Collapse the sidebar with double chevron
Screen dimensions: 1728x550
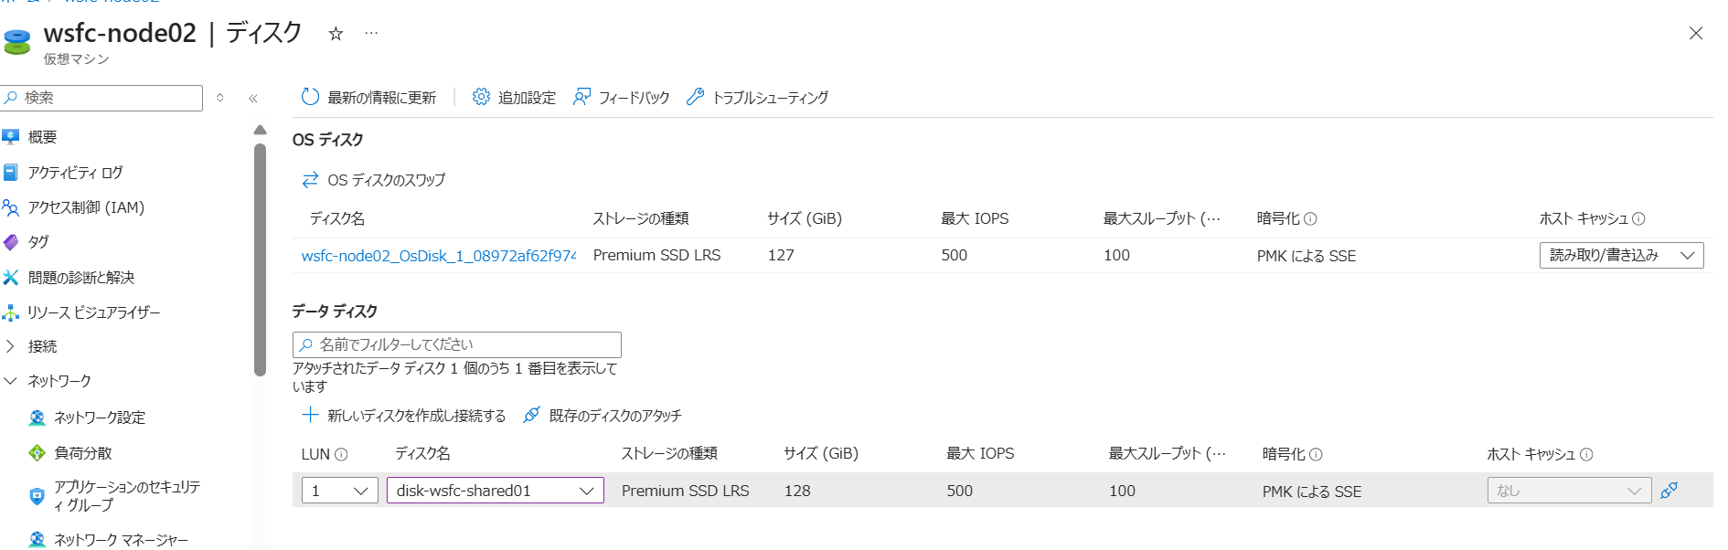pos(253,98)
